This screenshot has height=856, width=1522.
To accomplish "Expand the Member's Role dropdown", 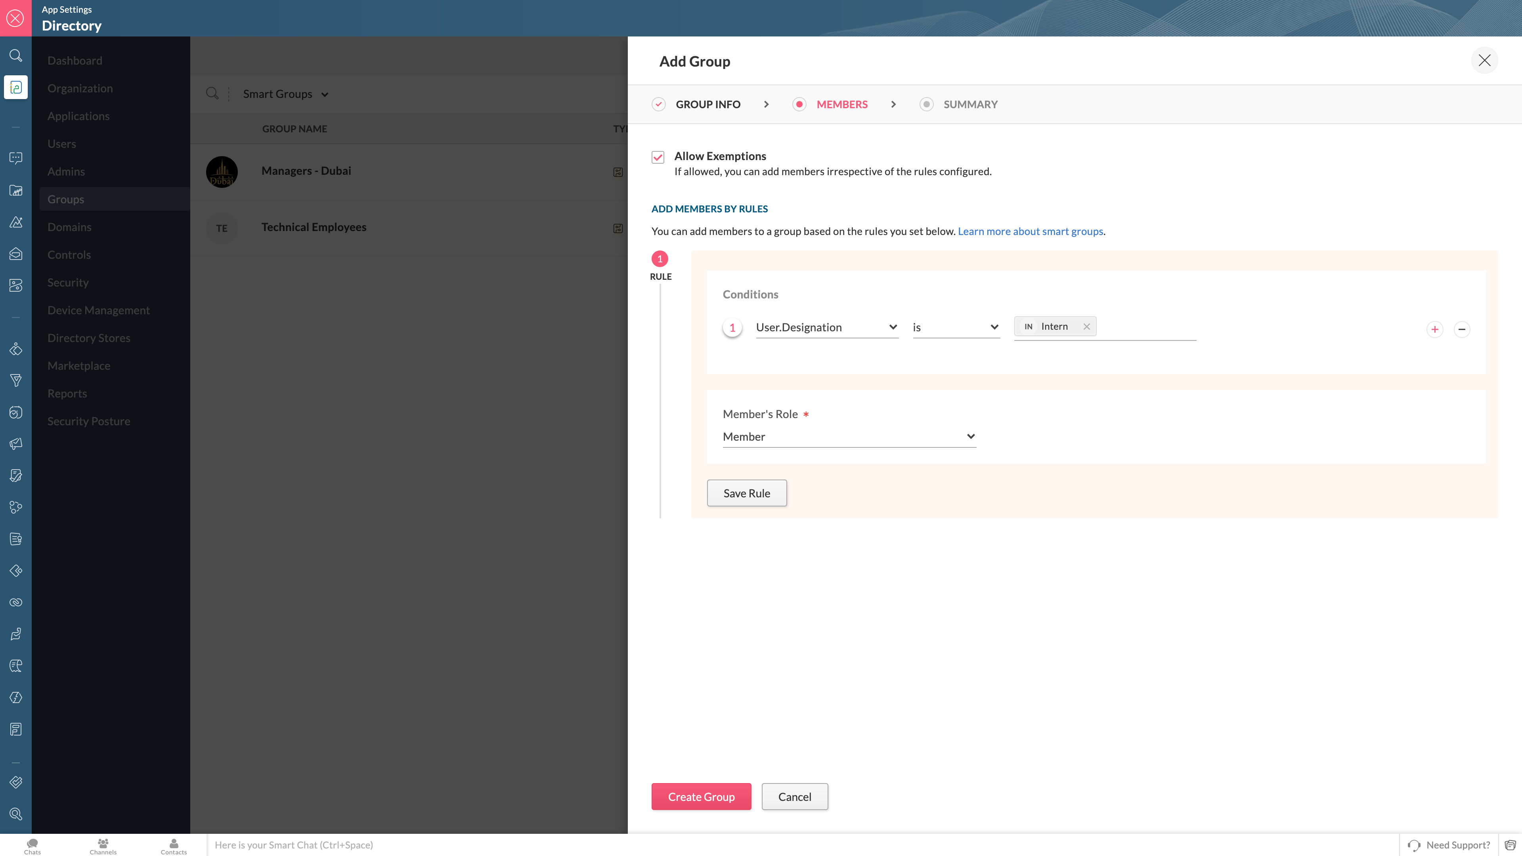I will click(849, 437).
